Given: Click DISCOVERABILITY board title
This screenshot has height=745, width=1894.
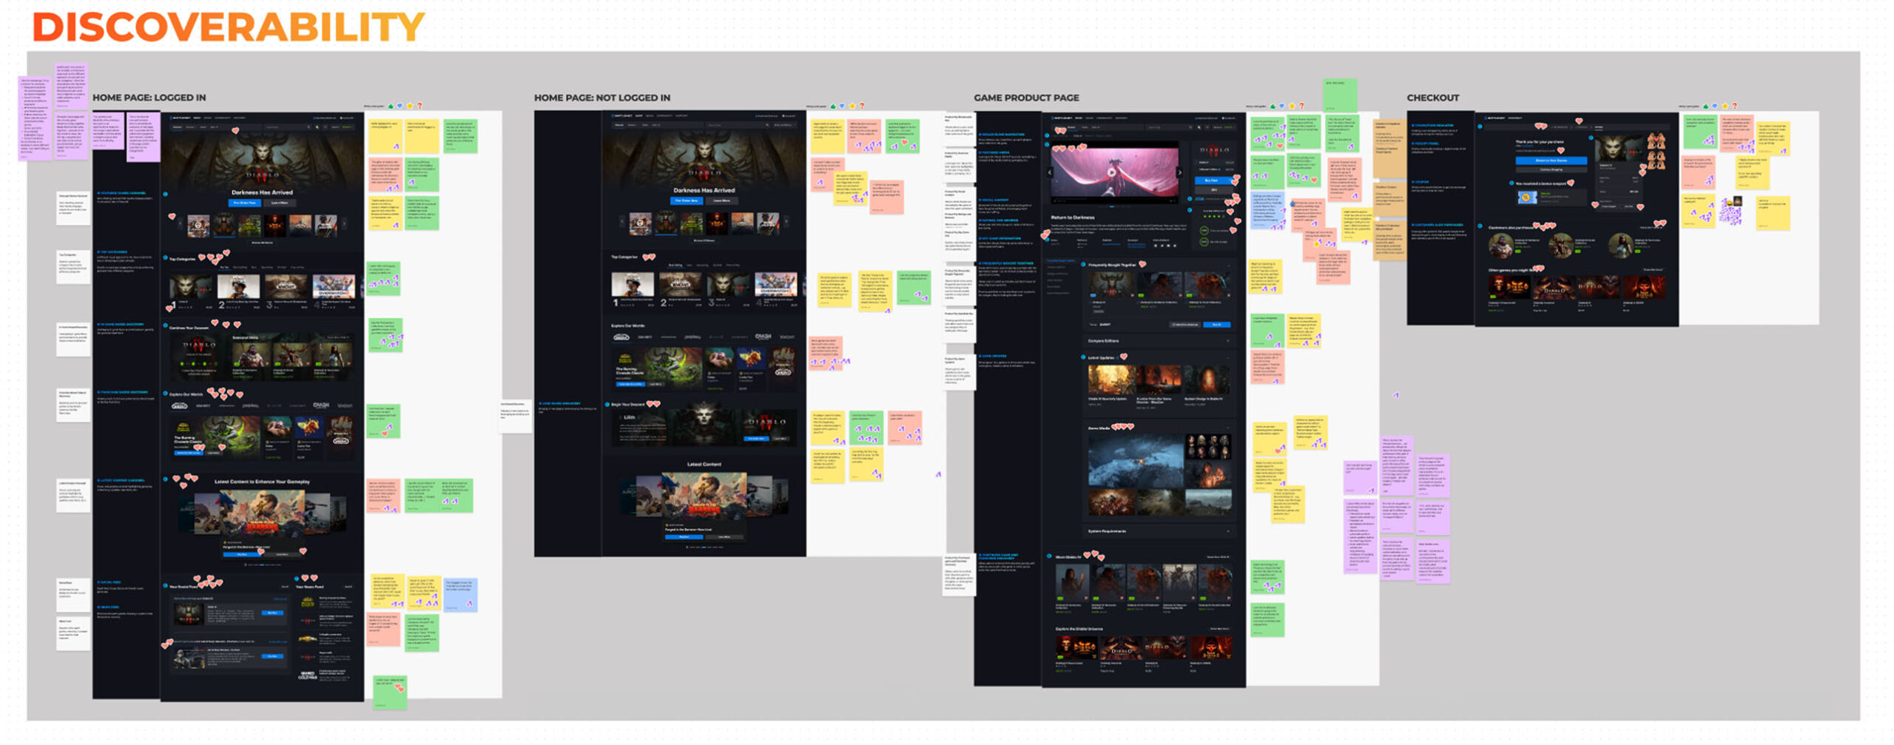Looking at the screenshot, I should point(229,27).
